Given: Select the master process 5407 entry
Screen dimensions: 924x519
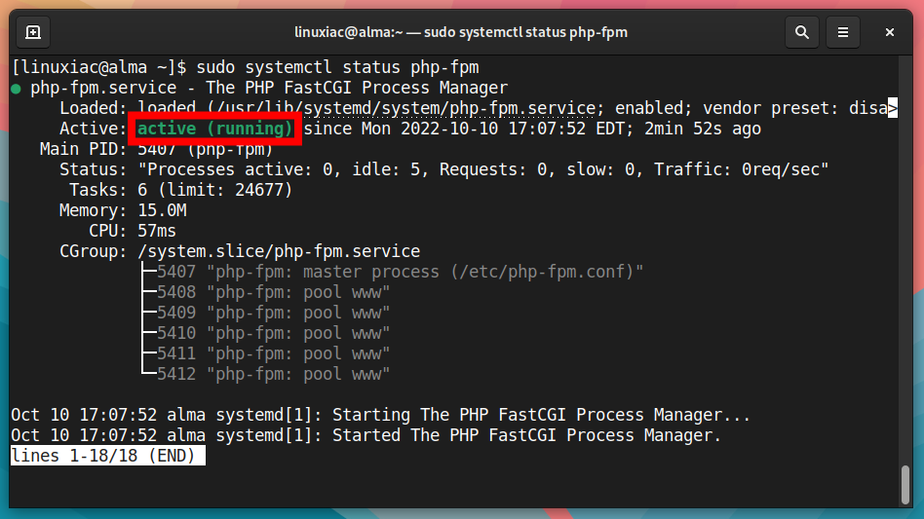Looking at the screenshot, I should tap(401, 272).
